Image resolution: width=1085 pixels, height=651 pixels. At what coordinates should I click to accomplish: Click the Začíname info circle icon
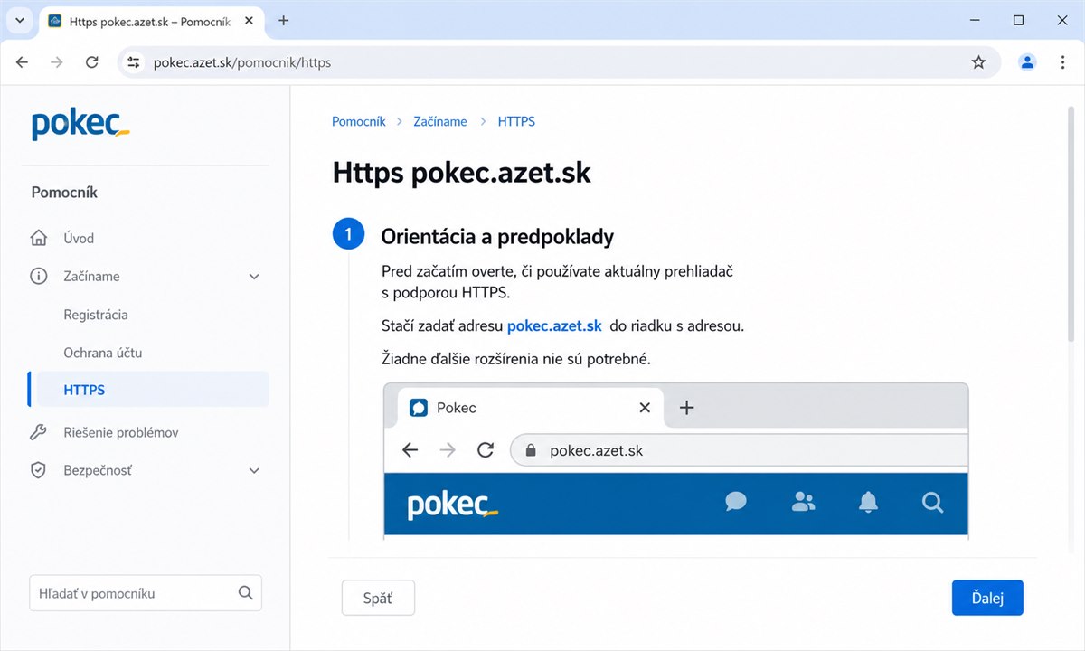(39, 277)
